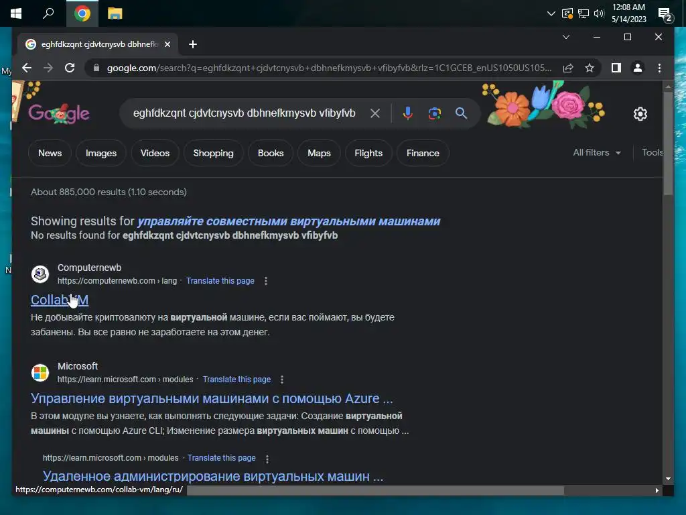The image size is (686, 515).
Task: Open the Azure virtual machines result
Action: click(212, 398)
